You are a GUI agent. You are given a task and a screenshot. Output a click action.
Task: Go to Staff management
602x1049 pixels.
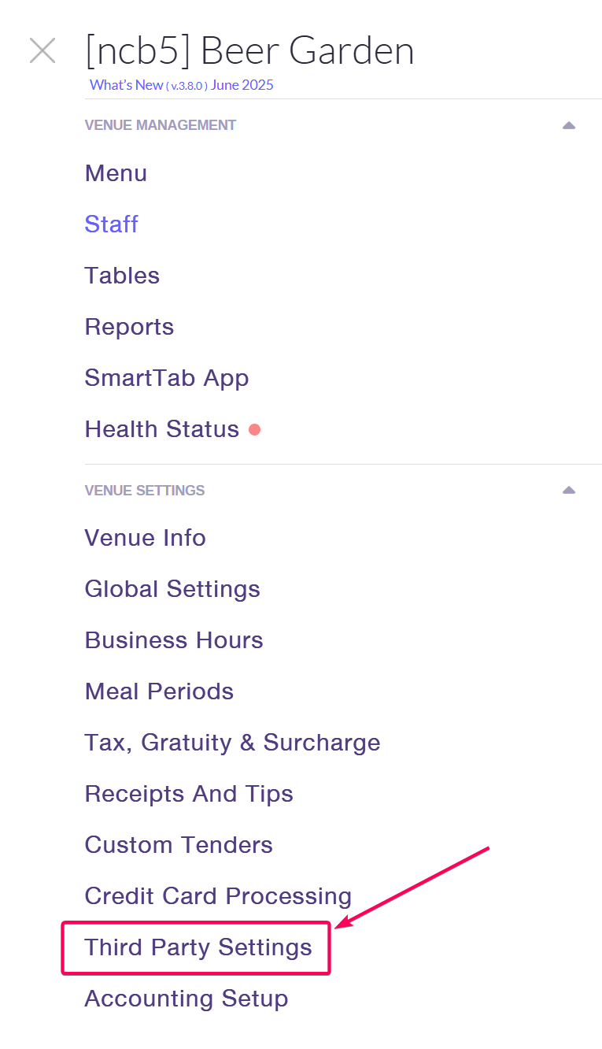(112, 224)
